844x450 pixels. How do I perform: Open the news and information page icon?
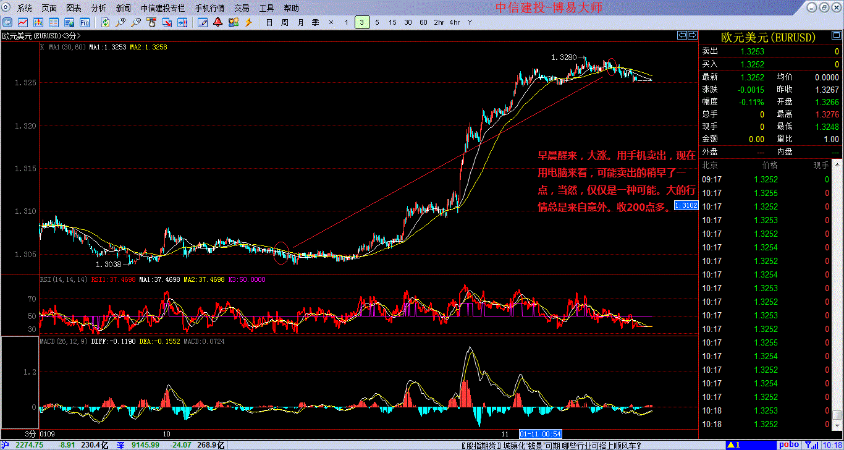pos(70,22)
